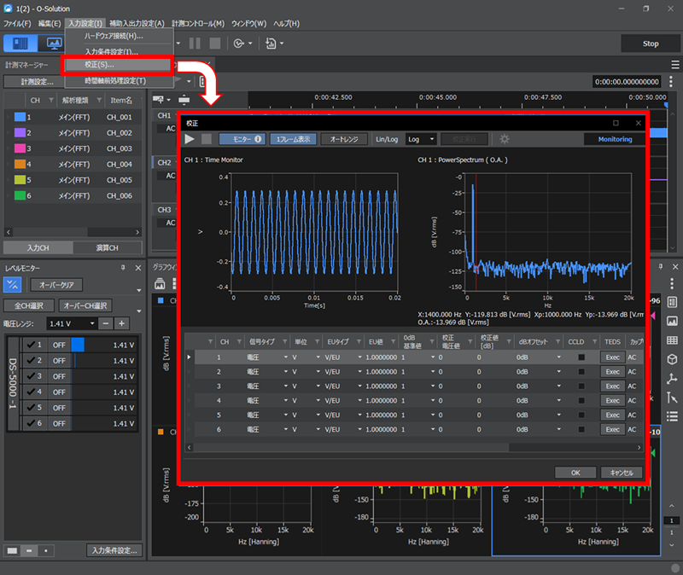Expand the arrow beside the オーバーCH選択 button
The image size is (683, 575).
tap(139, 311)
